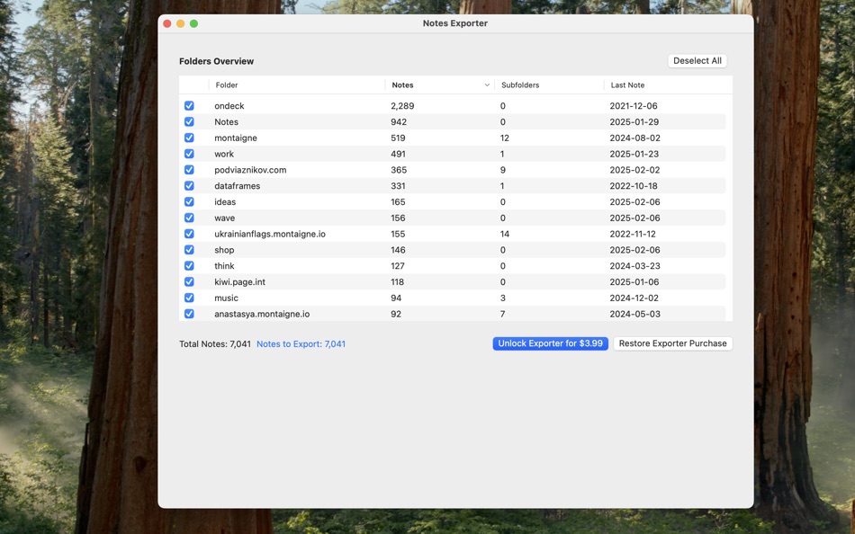Click the Notes column sort chevron
Image resolution: width=855 pixels, height=534 pixels.
[x=487, y=85]
